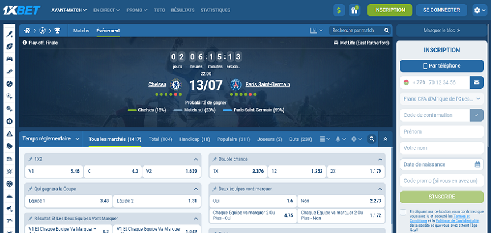Open the steering wheel motorsport icon in sidebar
Viewport: 491px width, 233px height.
[x=9, y=184]
